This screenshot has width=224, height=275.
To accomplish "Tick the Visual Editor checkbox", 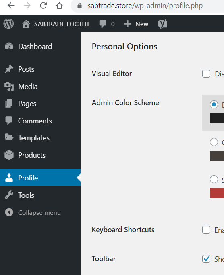I will (206, 74).
